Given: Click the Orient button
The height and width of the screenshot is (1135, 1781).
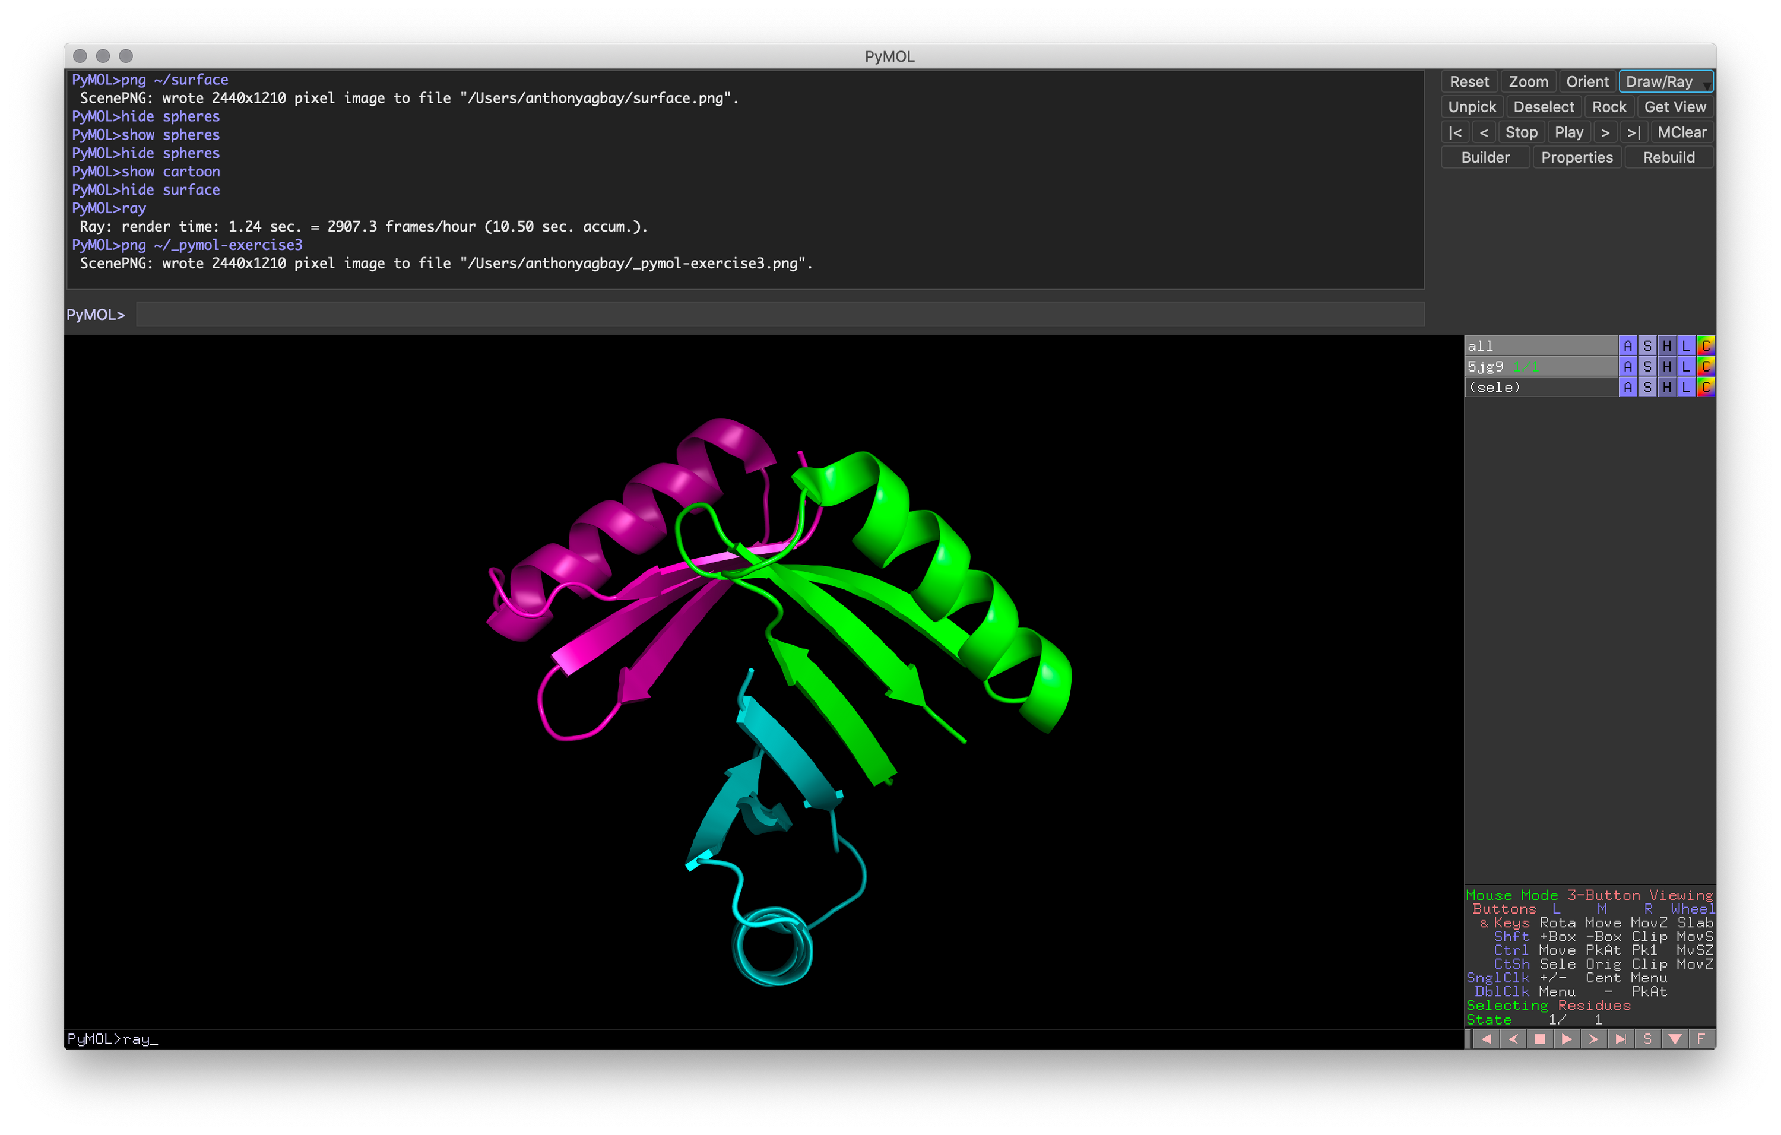Looking at the screenshot, I should pos(1587,81).
